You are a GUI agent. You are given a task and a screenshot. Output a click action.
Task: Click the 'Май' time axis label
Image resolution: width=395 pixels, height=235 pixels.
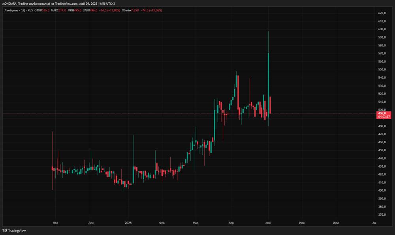point(268,223)
